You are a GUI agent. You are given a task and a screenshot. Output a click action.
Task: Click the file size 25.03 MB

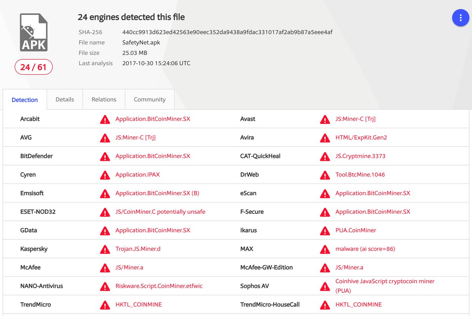135,53
